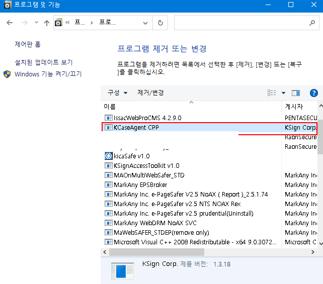Viewport: 323px width, 284px height.
Task: Select e-PageSafer v2.5 prudential(Uninstall) entry
Action: click(184, 214)
